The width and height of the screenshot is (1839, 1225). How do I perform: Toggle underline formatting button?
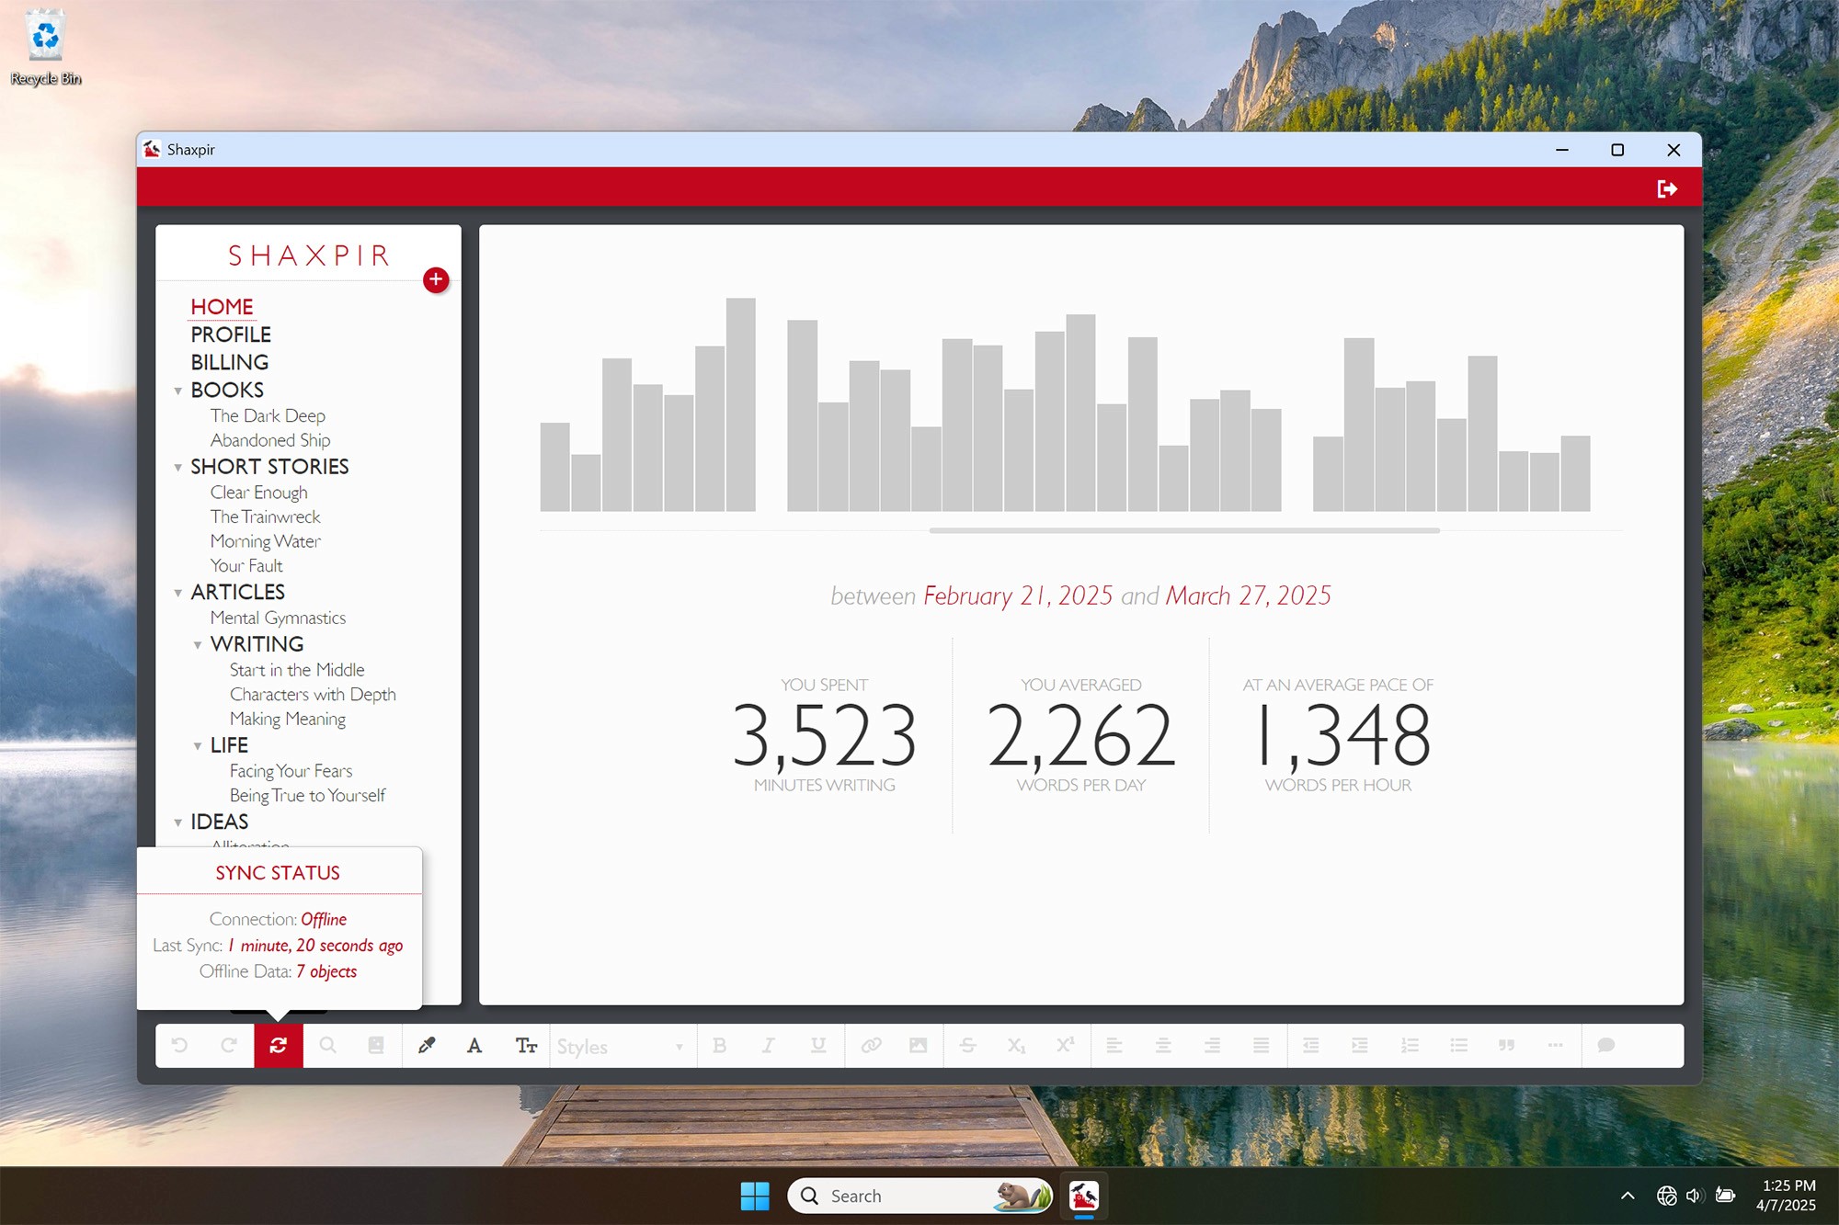click(818, 1045)
